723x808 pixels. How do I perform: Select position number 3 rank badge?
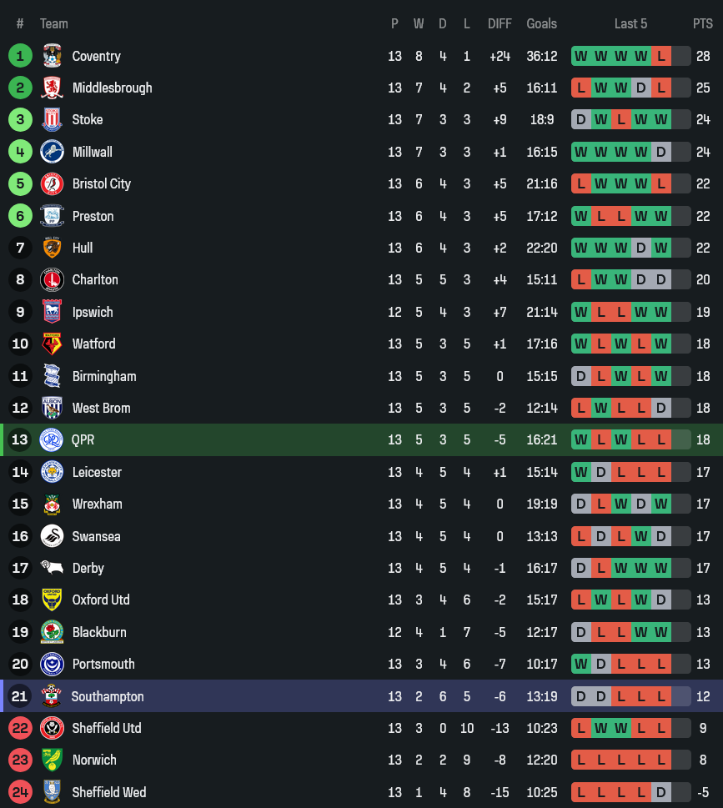pos(20,119)
